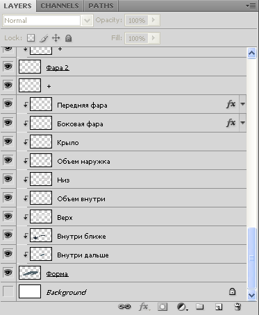The image size is (259, 315).
Task: Hide the Фара 2 layer
Action: coord(8,67)
